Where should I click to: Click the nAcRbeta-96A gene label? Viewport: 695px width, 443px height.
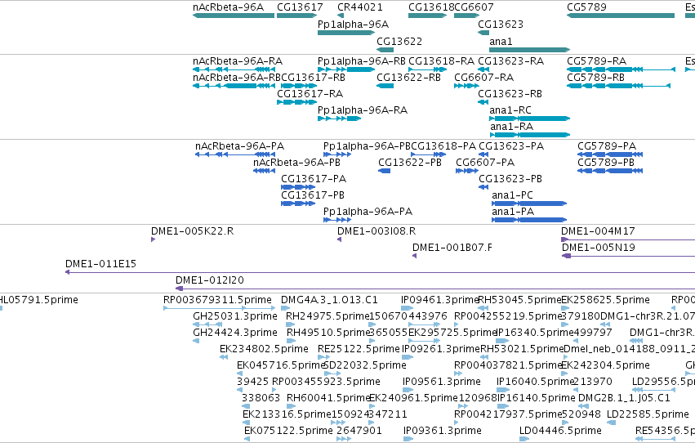coord(228,7)
